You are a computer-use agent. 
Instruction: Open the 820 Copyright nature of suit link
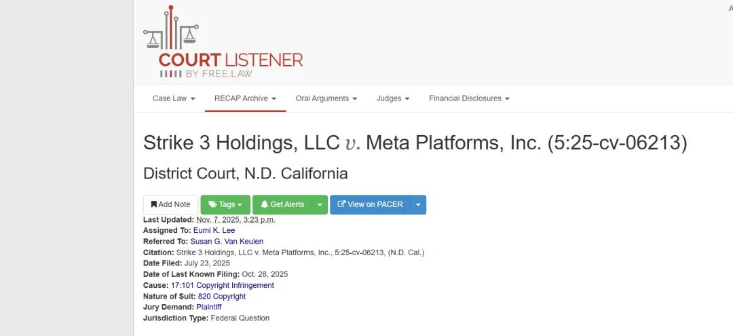pyautogui.click(x=221, y=297)
